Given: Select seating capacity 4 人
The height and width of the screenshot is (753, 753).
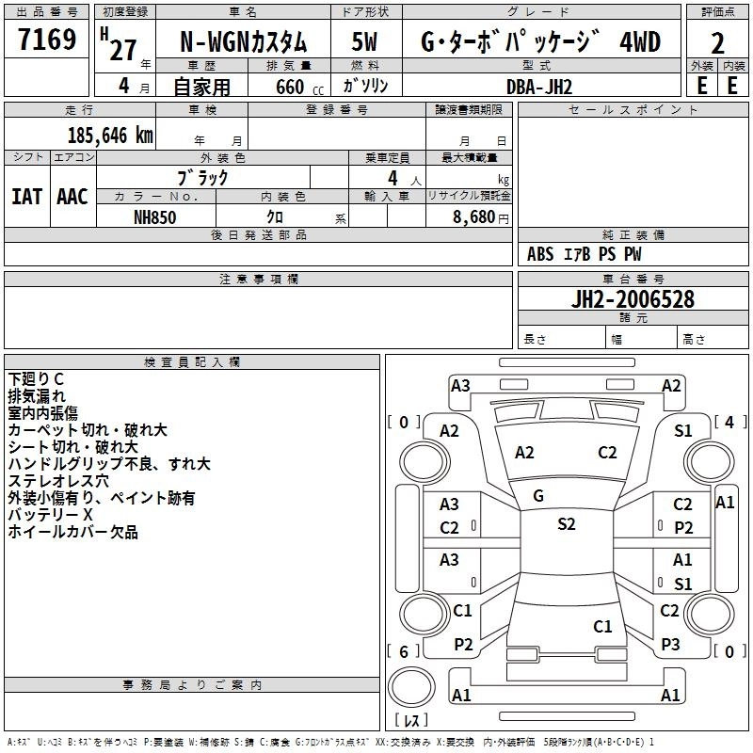Looking at the screenshot, I should [x=405, y=179].
